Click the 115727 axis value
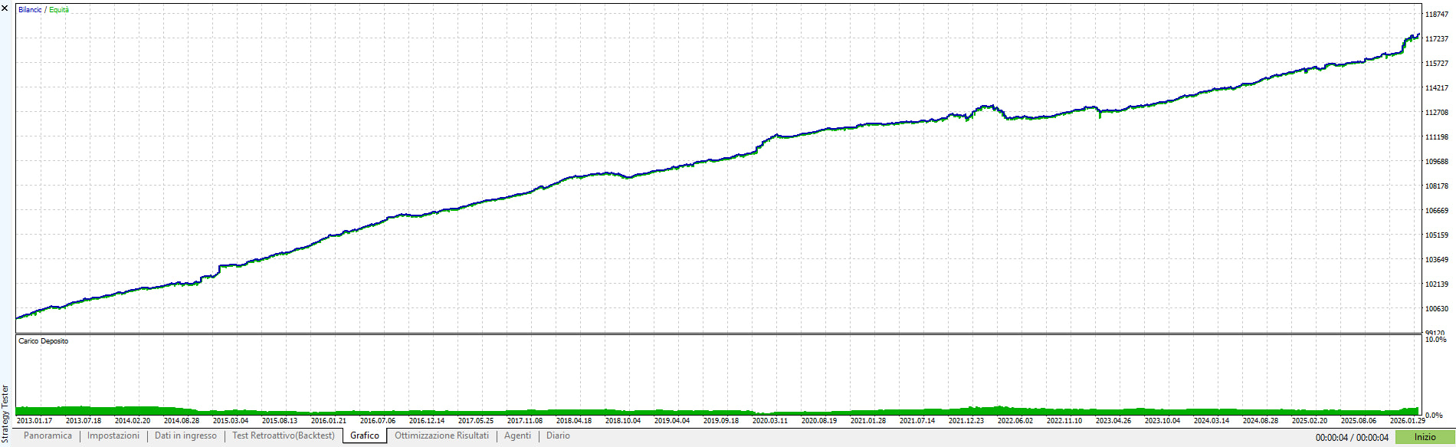 pos(1436,63)
